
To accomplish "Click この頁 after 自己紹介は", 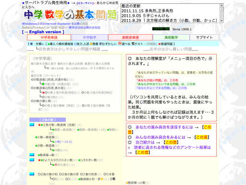I will pos(171,142).
